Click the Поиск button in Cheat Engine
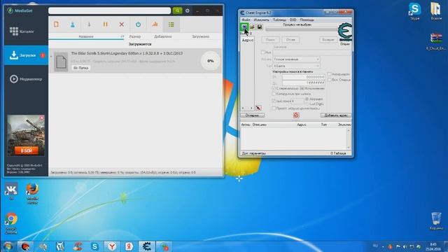This screenshot has width=448, height=252. pyautogui.click(x=270, y=40)
